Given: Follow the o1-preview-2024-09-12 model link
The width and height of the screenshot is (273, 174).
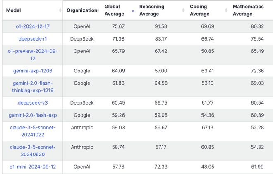Looking at the screenshot, I should tap(33, 55).
